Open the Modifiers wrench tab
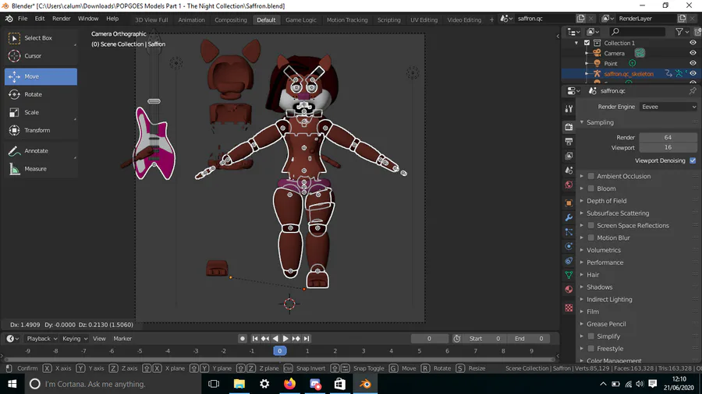The height and width of the screenshot is (394, 702). click(x=569, y=217)
